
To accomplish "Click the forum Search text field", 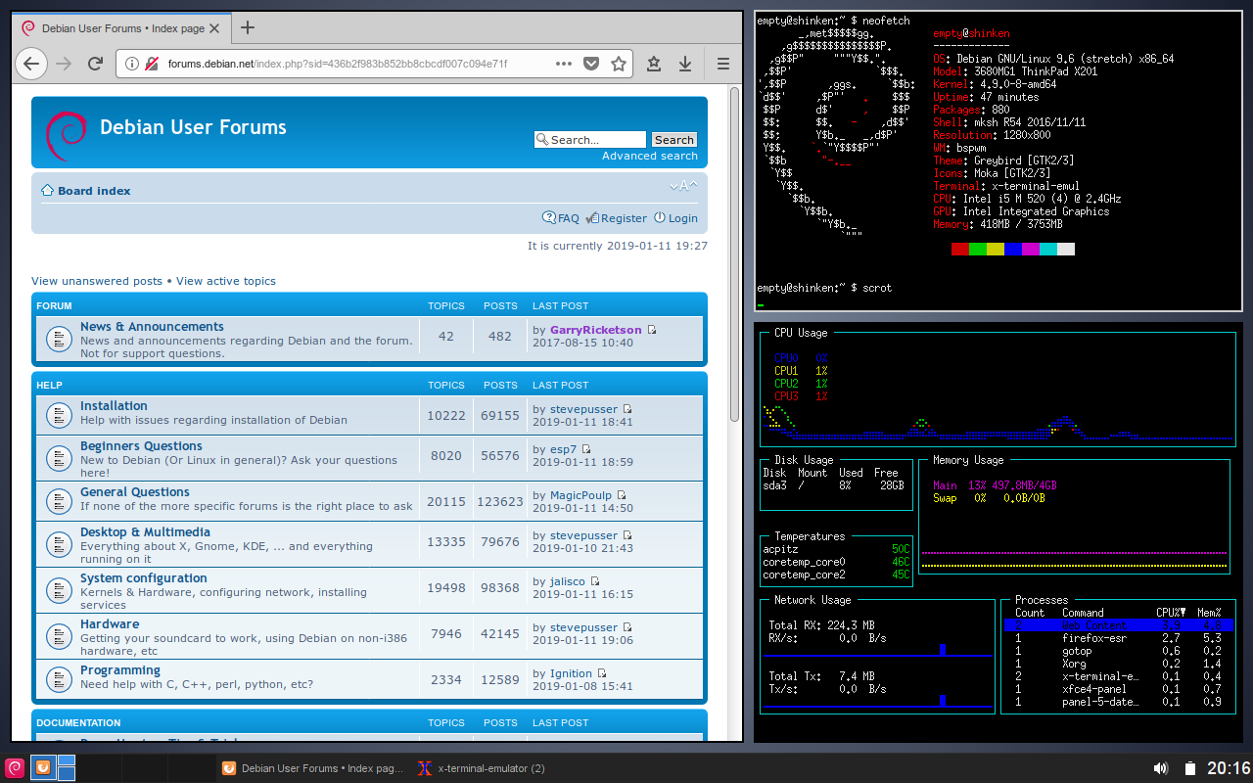I will click(590, 140).
